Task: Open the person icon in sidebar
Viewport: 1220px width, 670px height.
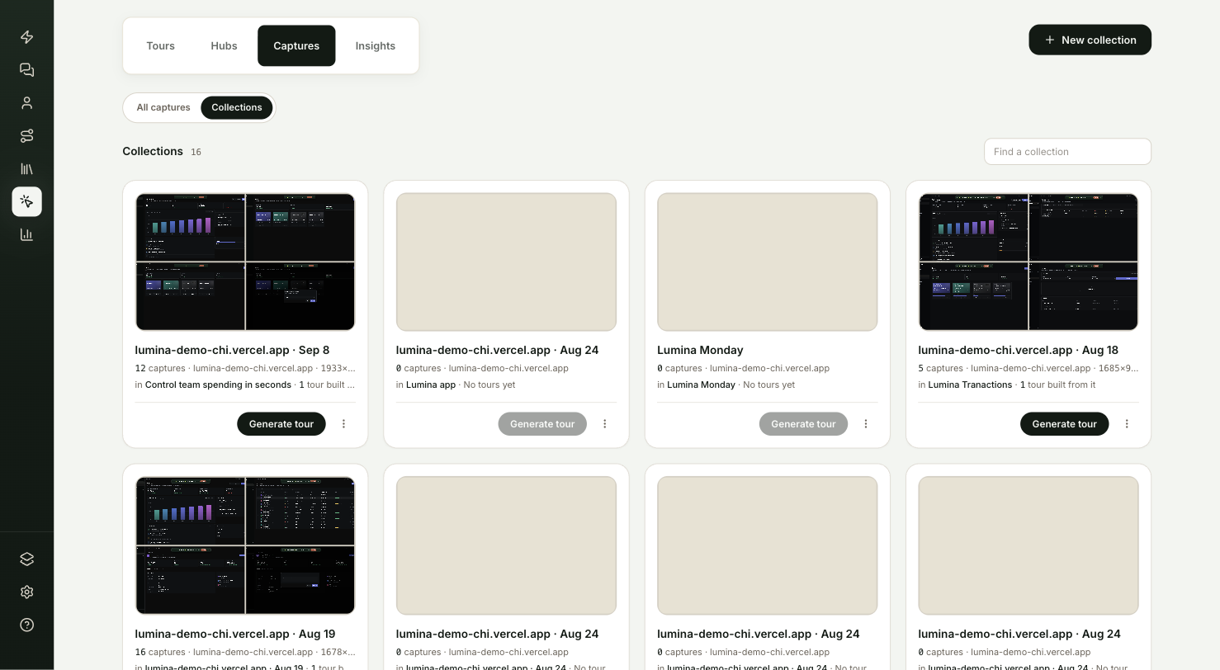Action: 26,103
